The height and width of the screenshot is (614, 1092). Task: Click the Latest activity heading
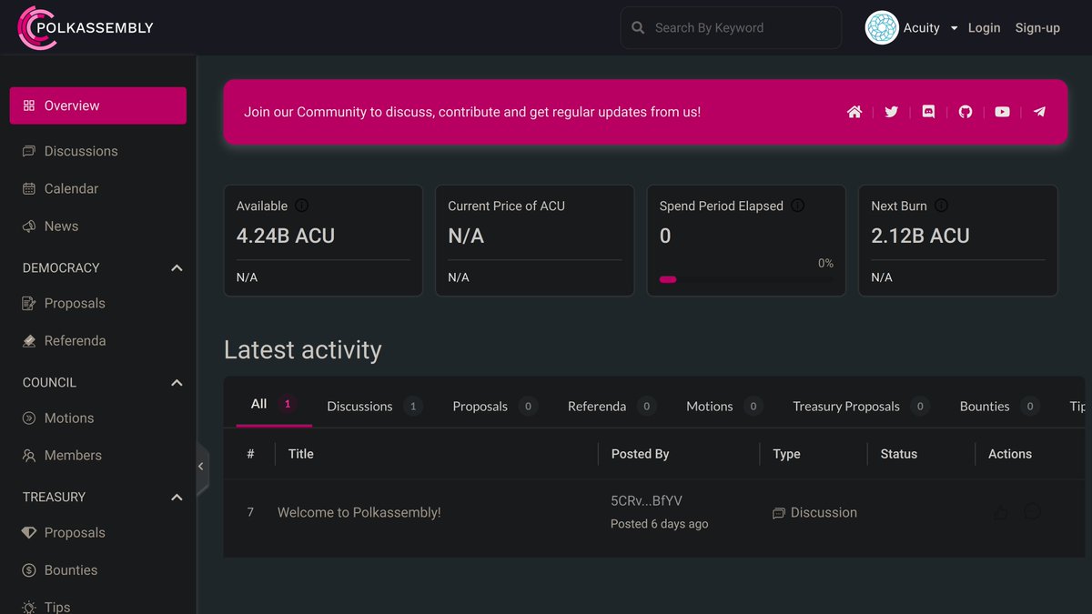pos(302,350)
